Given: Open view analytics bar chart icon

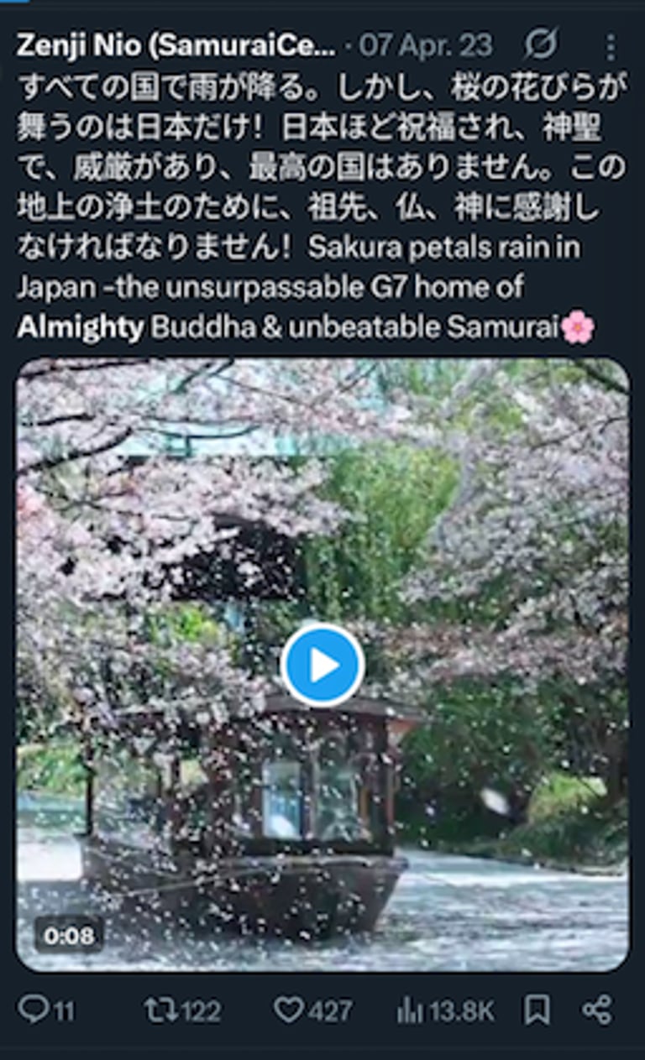Looking at the screenshot, I should 410,1010.
